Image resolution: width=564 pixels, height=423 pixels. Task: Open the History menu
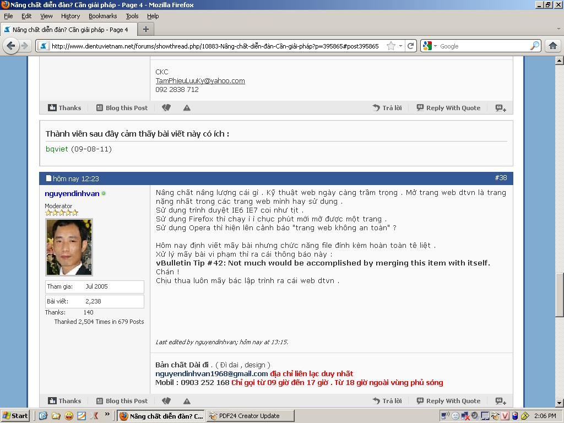coord(70,16)
